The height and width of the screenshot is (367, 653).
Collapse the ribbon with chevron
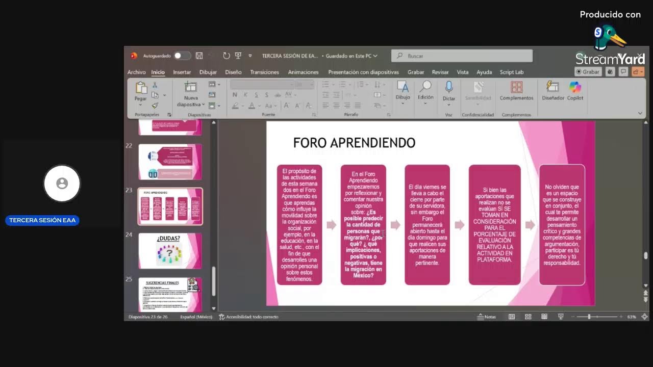[640, 113]
